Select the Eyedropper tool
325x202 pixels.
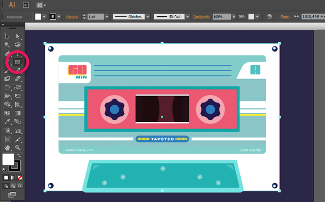coord(7,121)
